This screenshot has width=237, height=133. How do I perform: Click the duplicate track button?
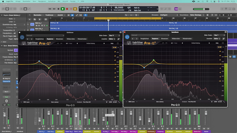click(x=35, y=19)
